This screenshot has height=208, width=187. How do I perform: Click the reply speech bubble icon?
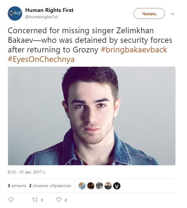coord(11,200)
